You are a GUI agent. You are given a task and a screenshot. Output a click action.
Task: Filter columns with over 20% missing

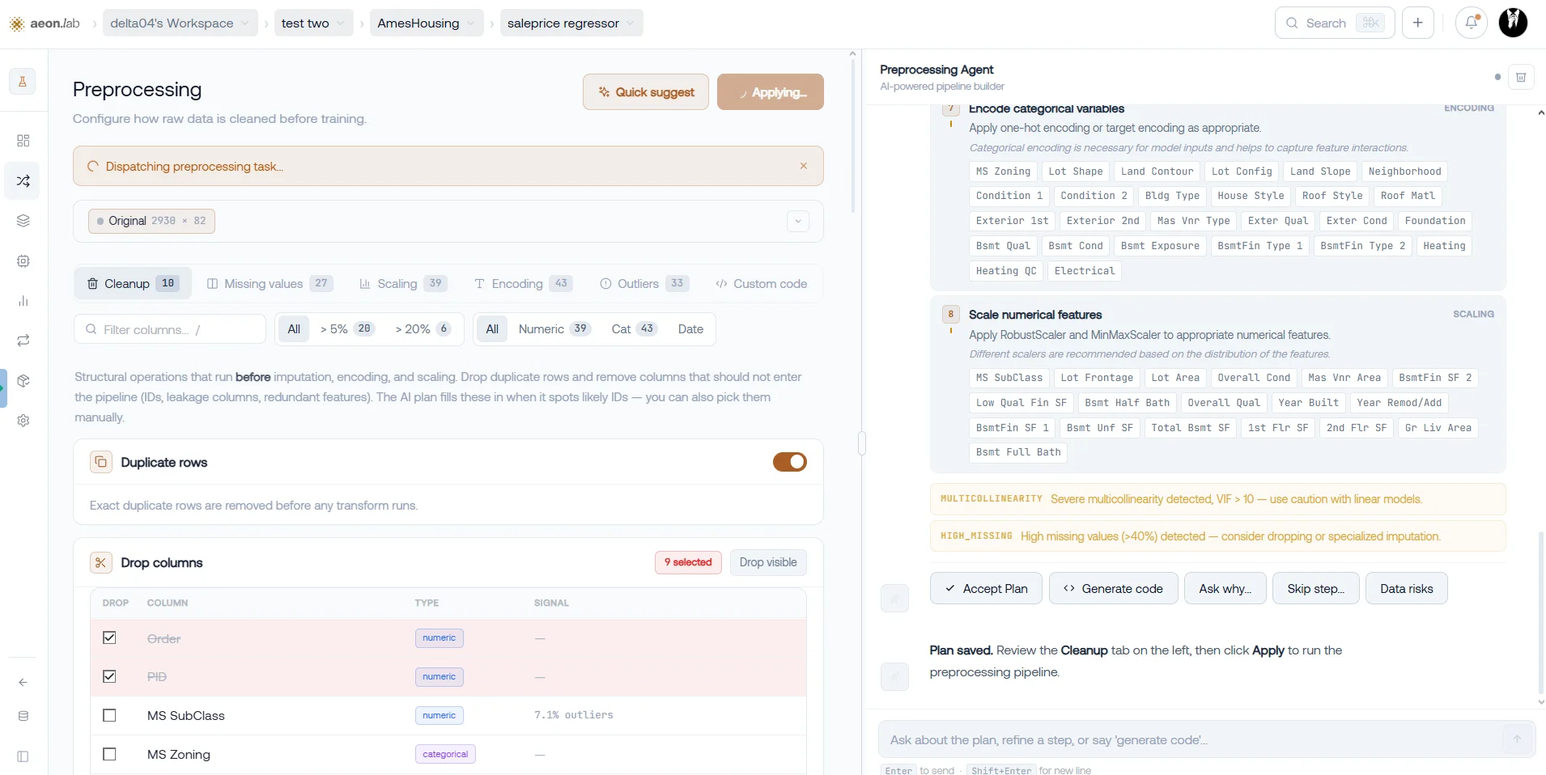coord(423,329)
